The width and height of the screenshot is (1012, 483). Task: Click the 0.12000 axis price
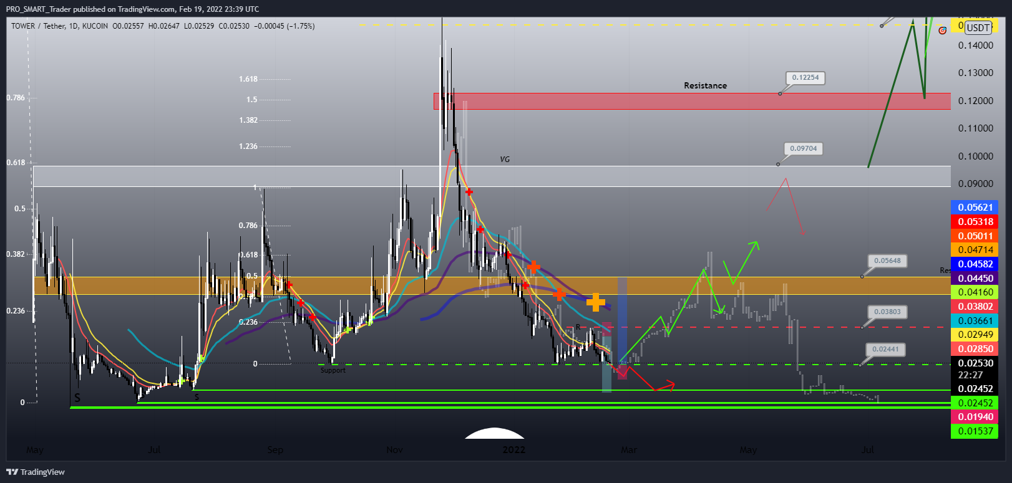975,101
